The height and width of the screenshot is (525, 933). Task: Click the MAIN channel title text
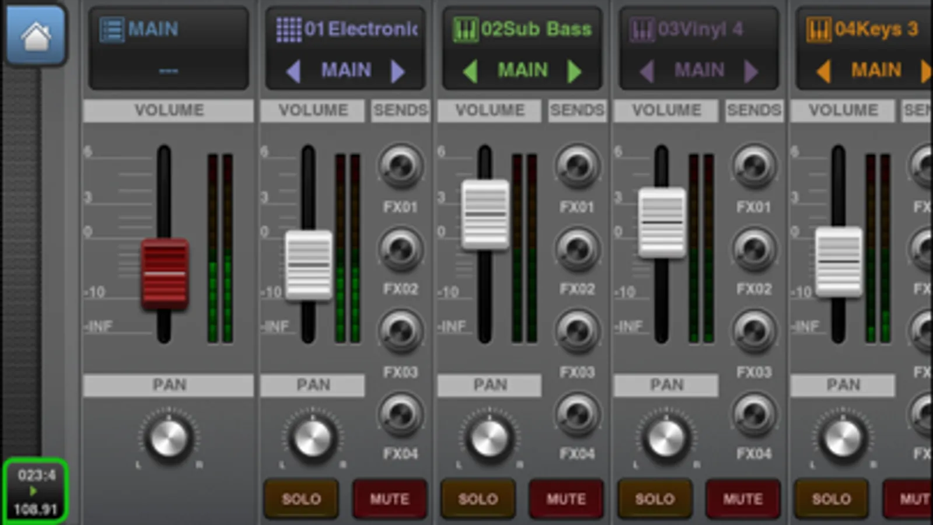(153, 29)
